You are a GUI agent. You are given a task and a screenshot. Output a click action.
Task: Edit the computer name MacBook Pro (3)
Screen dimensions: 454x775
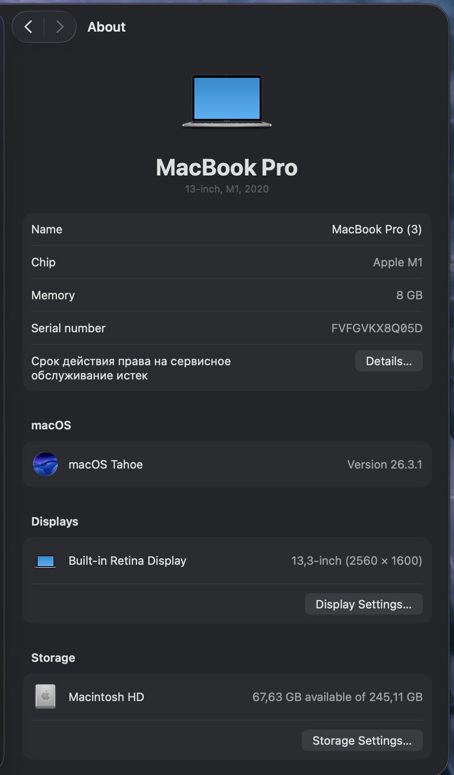[376, 229]
